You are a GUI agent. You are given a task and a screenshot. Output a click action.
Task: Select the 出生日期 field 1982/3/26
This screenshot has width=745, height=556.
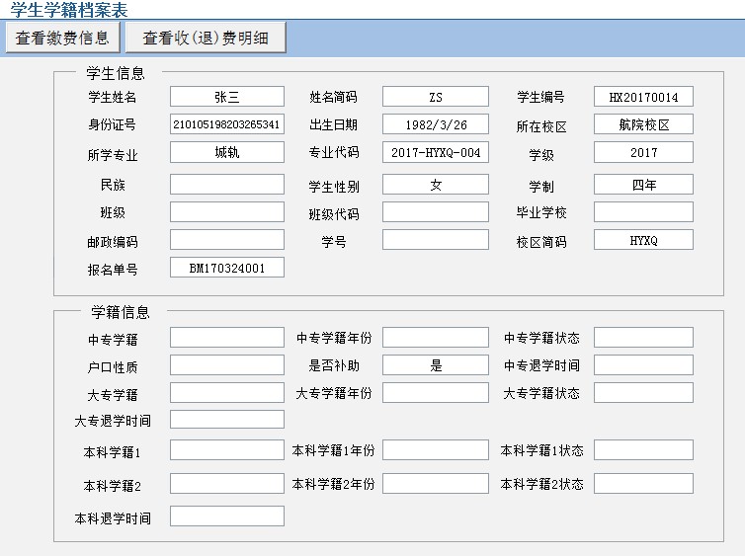pyautogui.click(x=435, y=124)
